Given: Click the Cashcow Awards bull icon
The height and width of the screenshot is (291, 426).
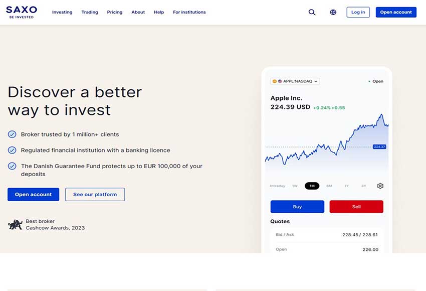Looking at the screenshot, I should (x=15, y=224).
